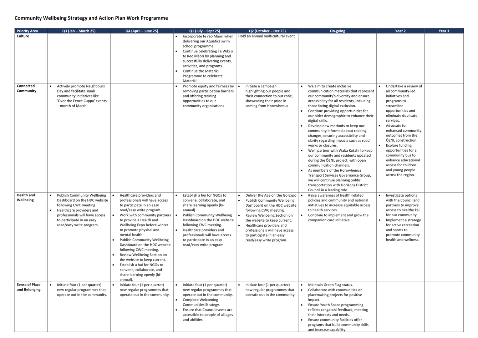Image resolution: width=478 pixels, height=338 pixels.
Task: Click the title 'Community Wellbeing Strategy and Action Plan Work Programme'
Action: (91, 18)
